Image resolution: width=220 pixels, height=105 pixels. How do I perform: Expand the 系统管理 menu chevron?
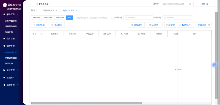(x=18, y=85)
